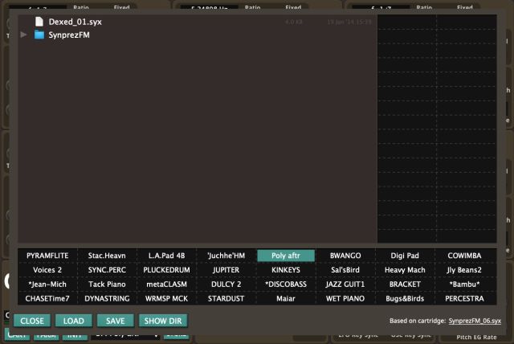Click the CHASETime7 program slot

click(47, 298)
